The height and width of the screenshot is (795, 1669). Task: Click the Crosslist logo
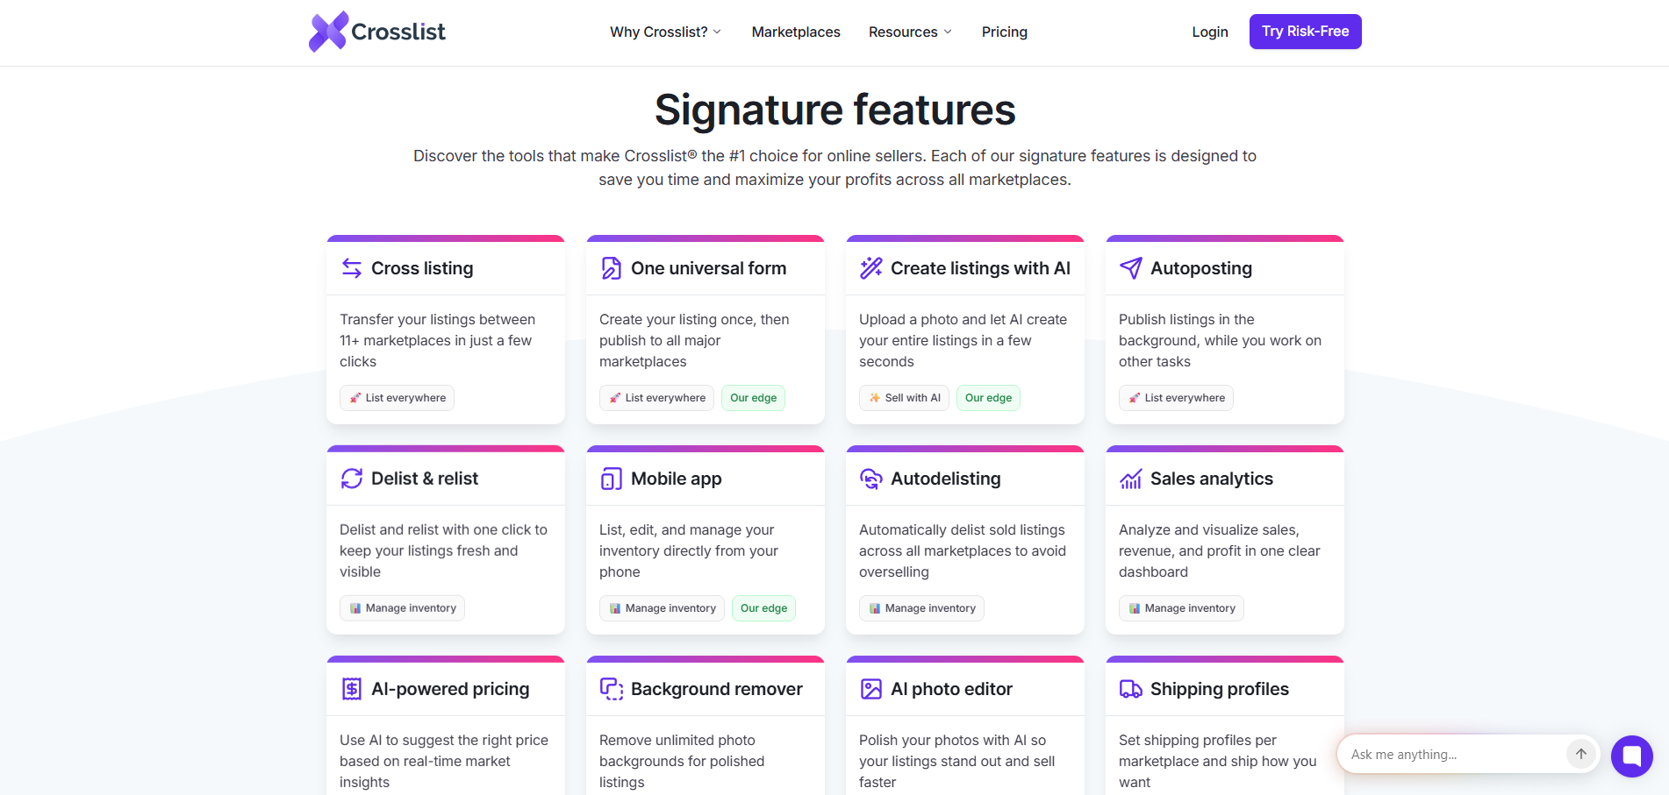pos(377,32)
